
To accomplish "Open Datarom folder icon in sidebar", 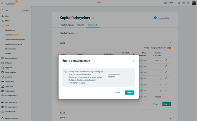I will click(3, 63).
